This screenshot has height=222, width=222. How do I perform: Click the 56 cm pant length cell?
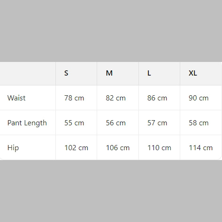tap(118, 122)
